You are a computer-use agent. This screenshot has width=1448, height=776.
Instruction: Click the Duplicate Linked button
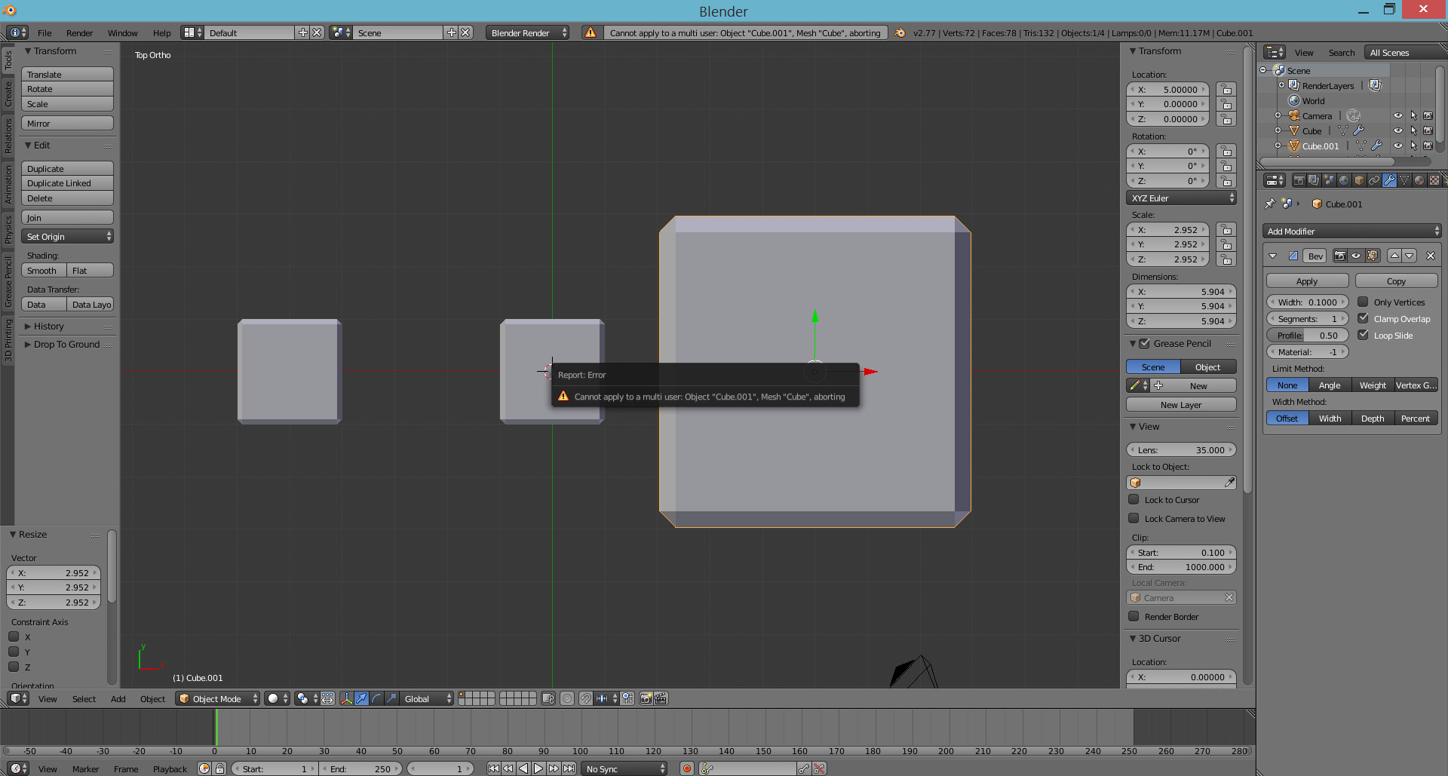point(67,182)
